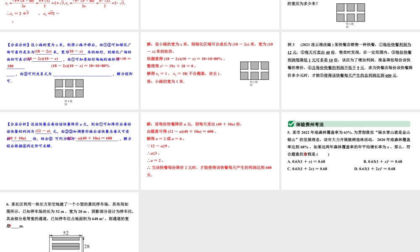Click the top shaded bar of the parking diagram
The height and width of the screenshot is (252, 420).
tap(65, 239)
